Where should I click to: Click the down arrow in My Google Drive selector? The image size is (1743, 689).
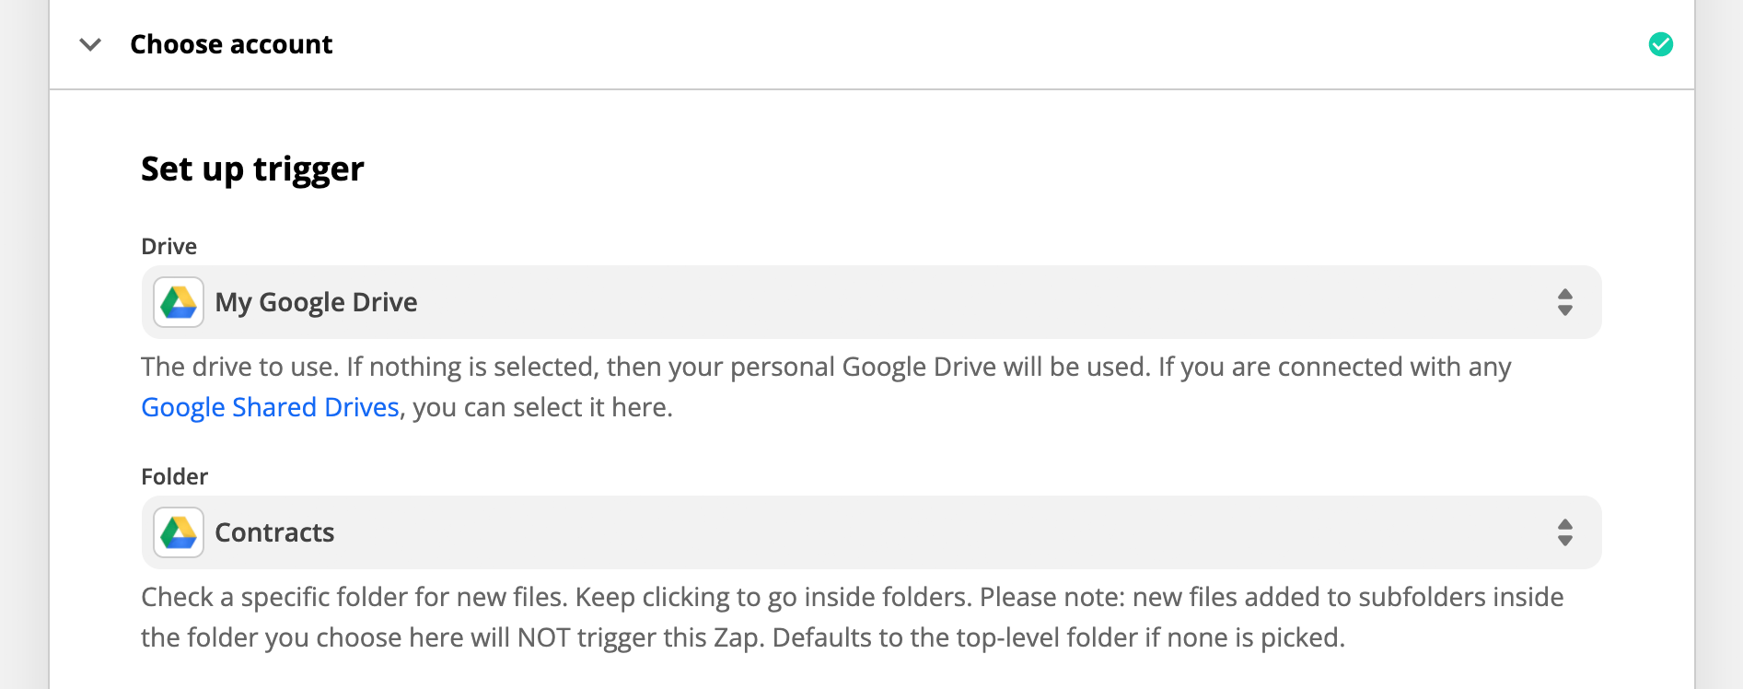pos(1564,311)
